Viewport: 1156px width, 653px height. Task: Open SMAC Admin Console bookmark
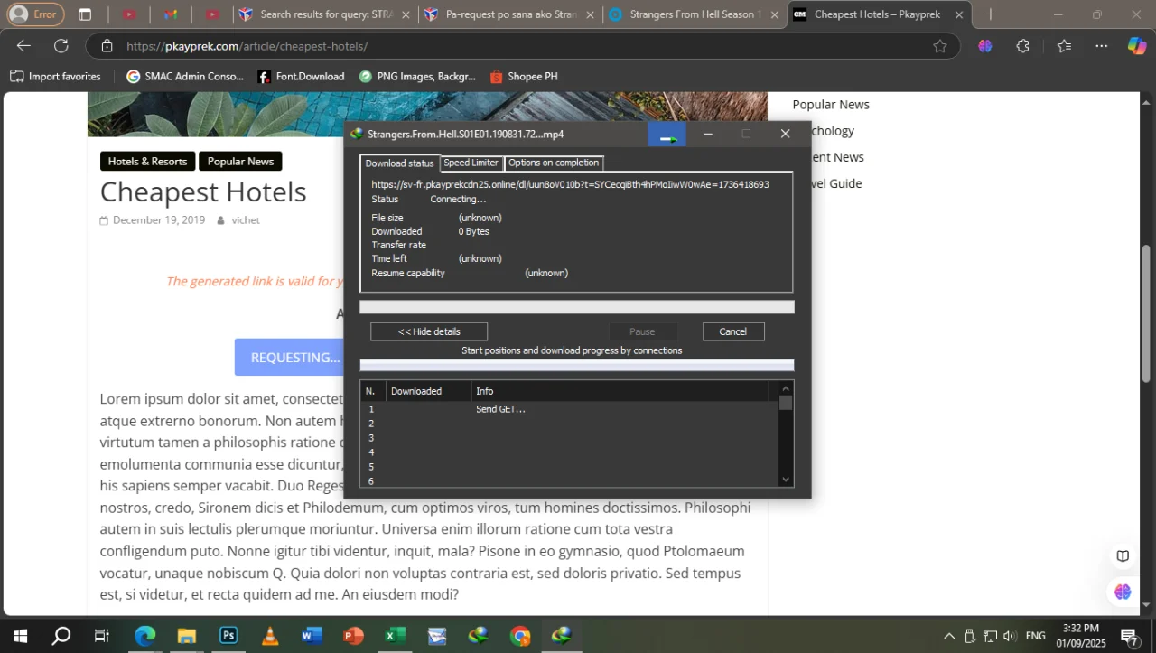click(185, 77)
